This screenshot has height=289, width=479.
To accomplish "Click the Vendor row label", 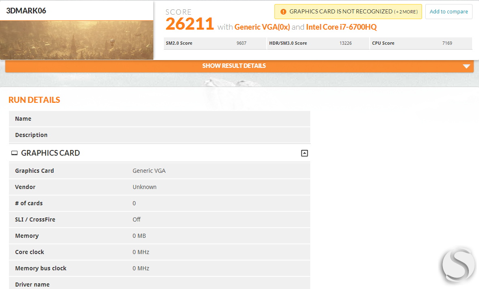I will coord(25,187).
